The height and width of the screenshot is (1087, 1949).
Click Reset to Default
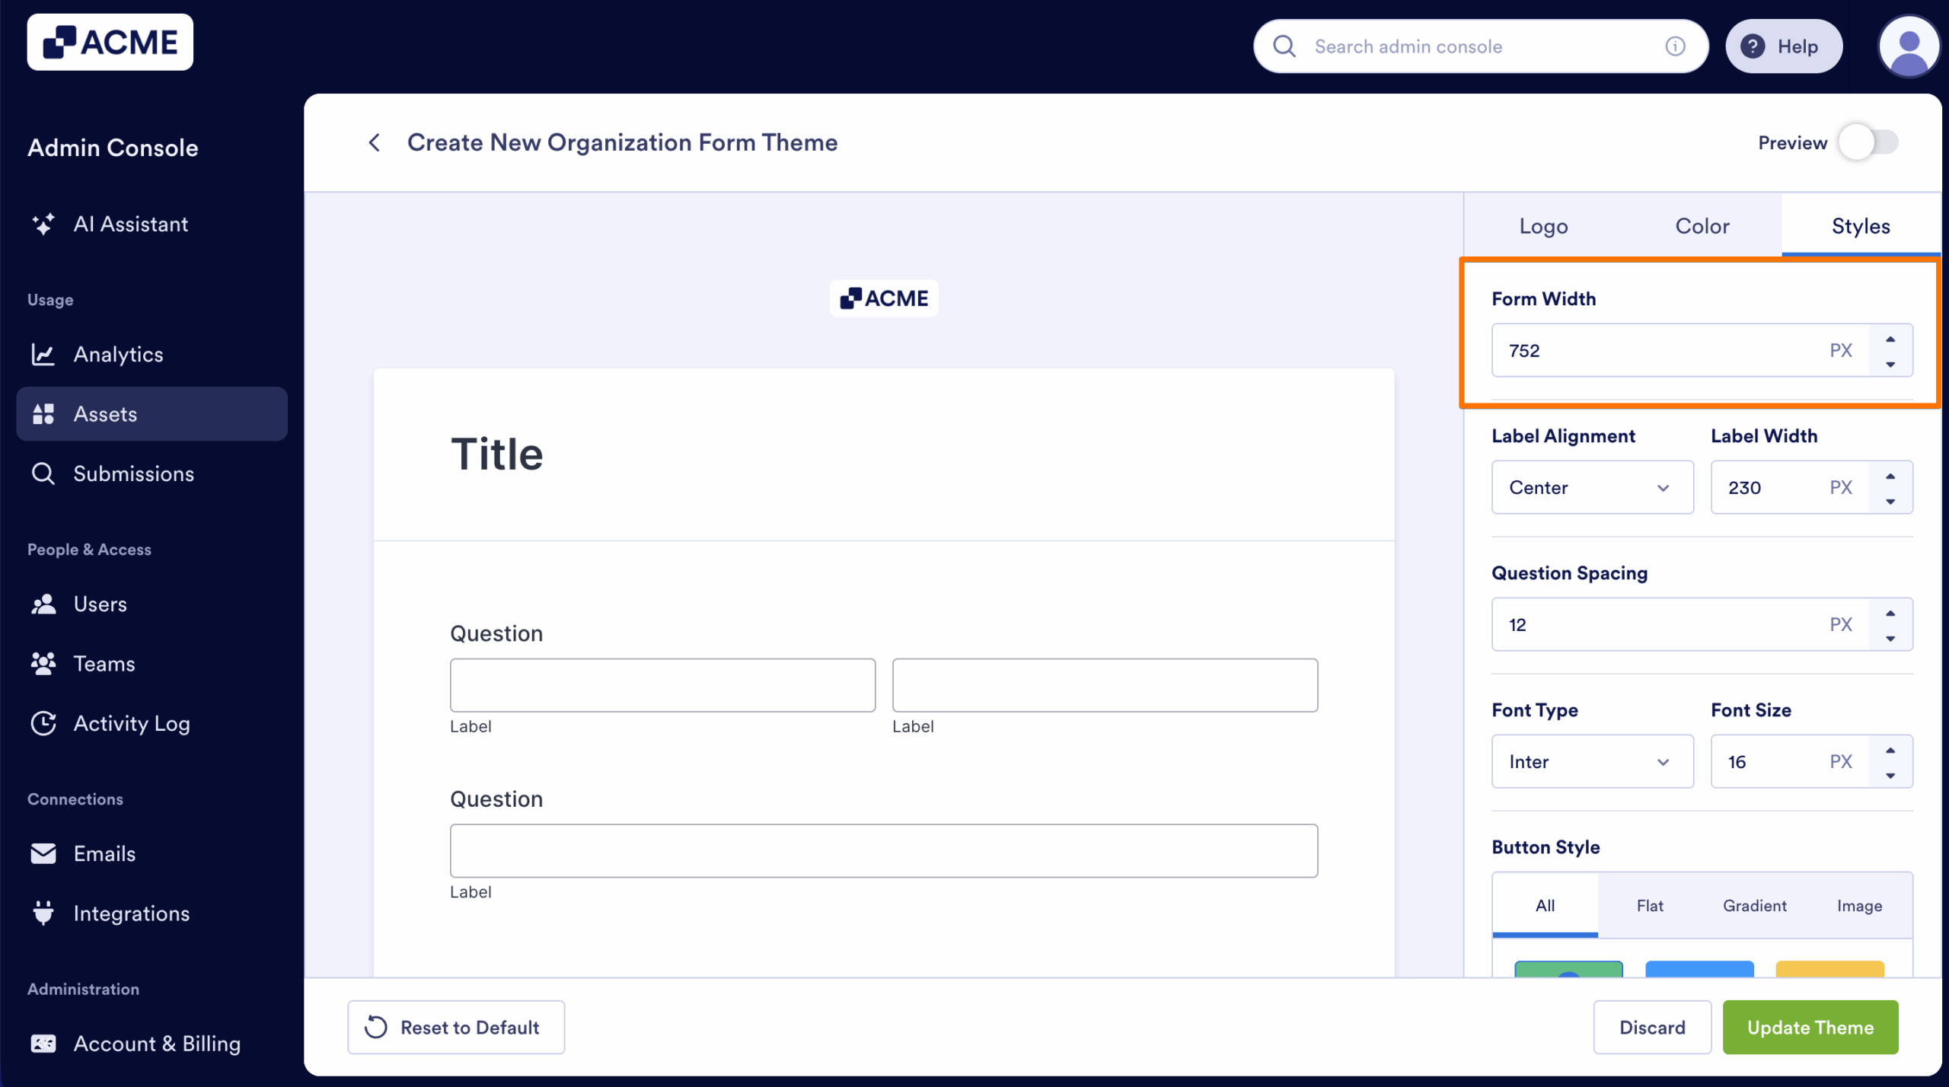click(455, 1027)
